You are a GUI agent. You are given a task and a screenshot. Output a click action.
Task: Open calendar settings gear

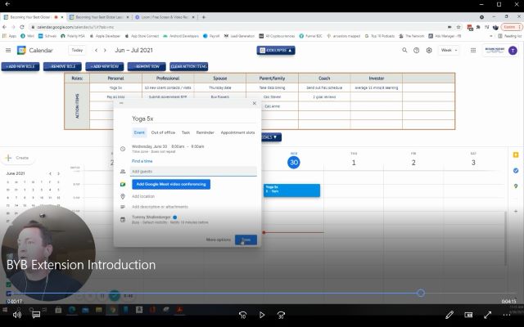click(429, 51)
